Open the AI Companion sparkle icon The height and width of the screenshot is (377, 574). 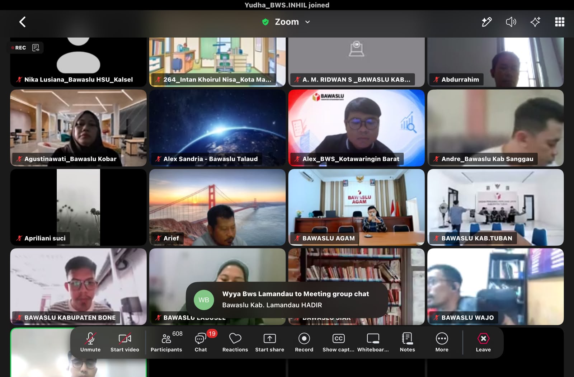coord(535,22)
